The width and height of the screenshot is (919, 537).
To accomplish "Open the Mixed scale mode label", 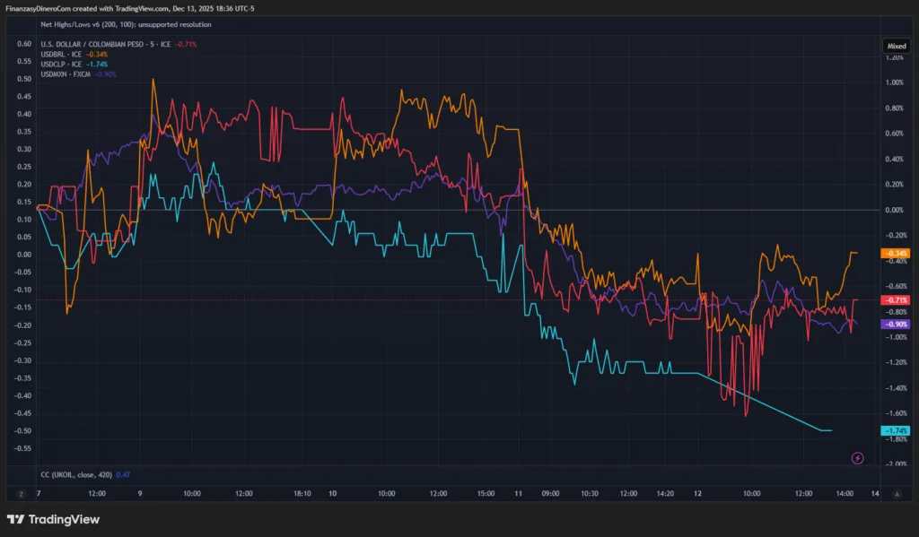I will tap(897, 45).
